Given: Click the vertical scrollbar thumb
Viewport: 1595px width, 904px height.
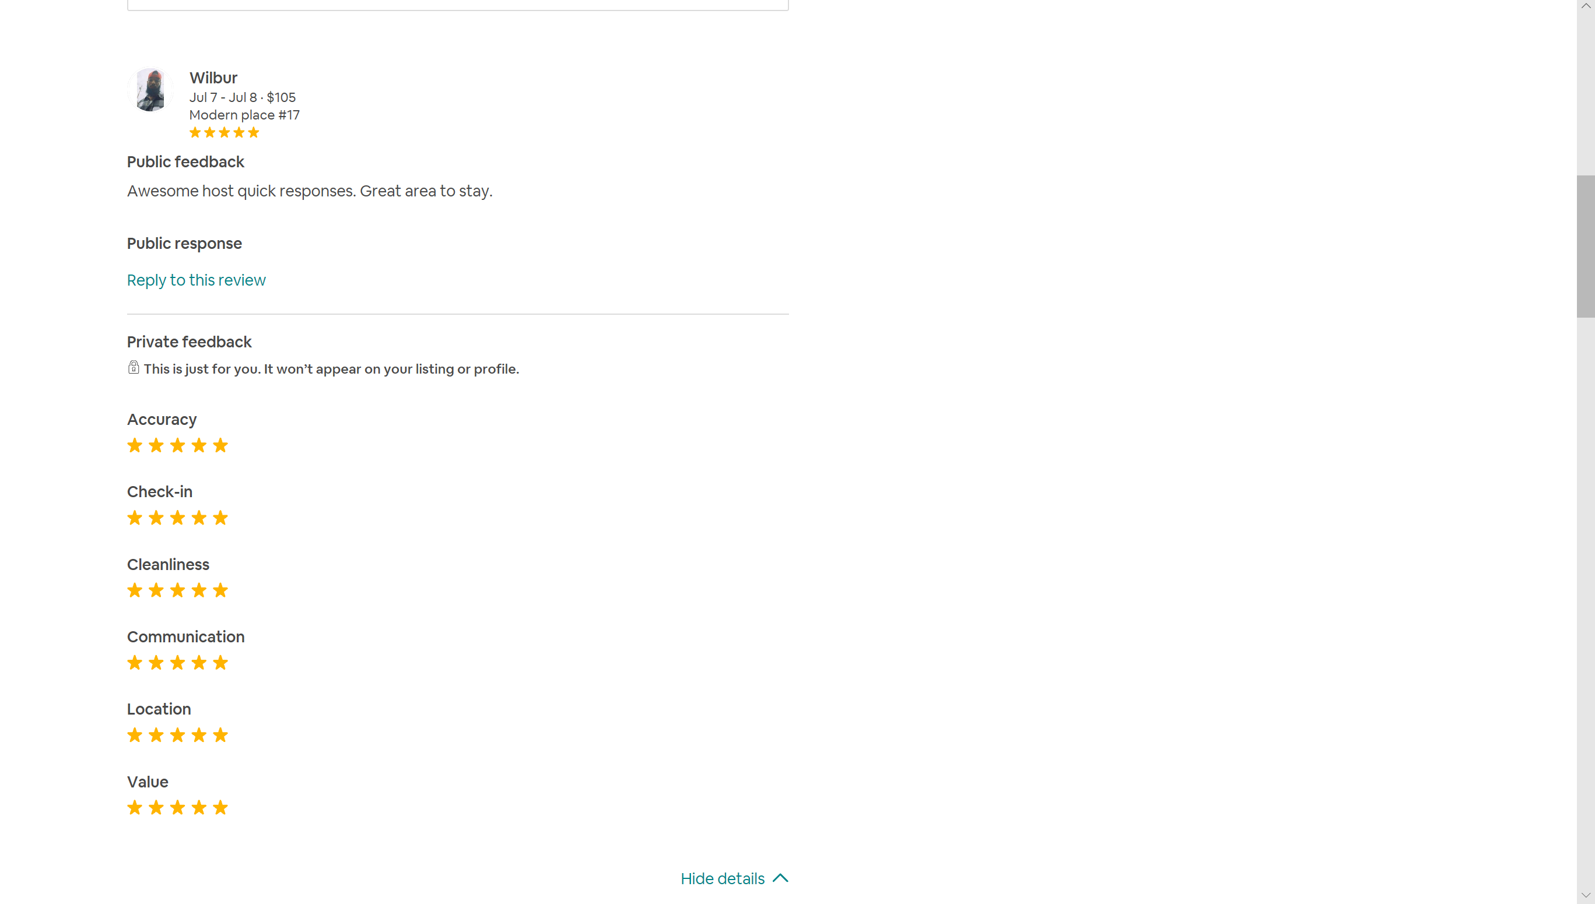Looking at the screenshot, I should click(x=1586, y=247).
